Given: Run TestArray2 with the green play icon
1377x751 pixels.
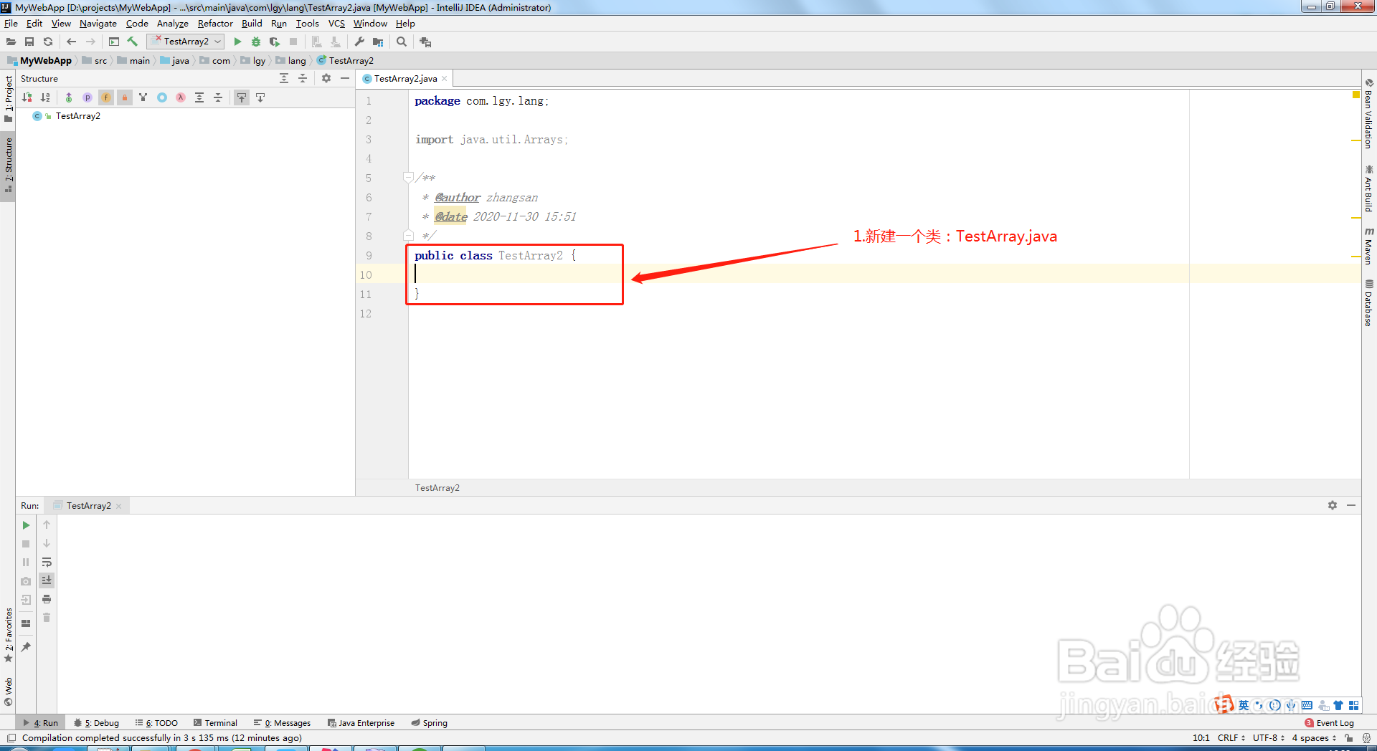Looking at the screenshot, I should coord(237,42).
